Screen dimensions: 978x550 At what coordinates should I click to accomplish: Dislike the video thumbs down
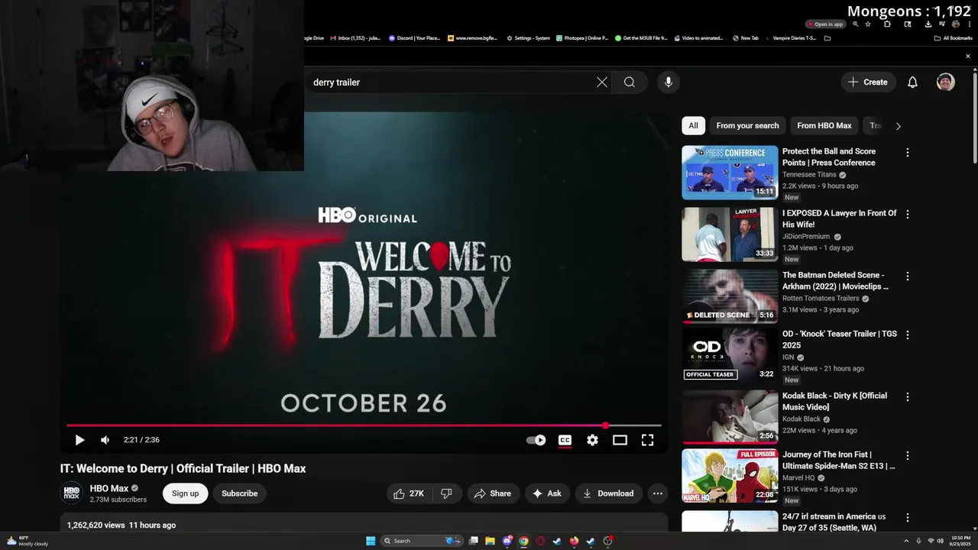[447, 493]
